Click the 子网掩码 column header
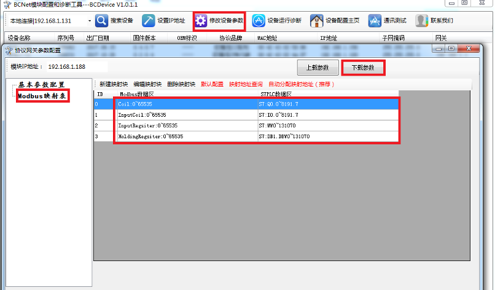The image size is (495, 290). [405, 38]
